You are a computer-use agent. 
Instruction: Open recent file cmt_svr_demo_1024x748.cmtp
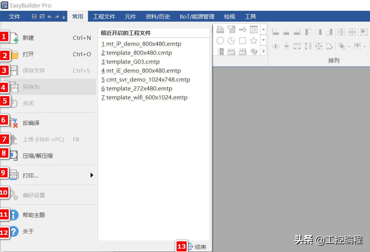[x=146, y=80]
